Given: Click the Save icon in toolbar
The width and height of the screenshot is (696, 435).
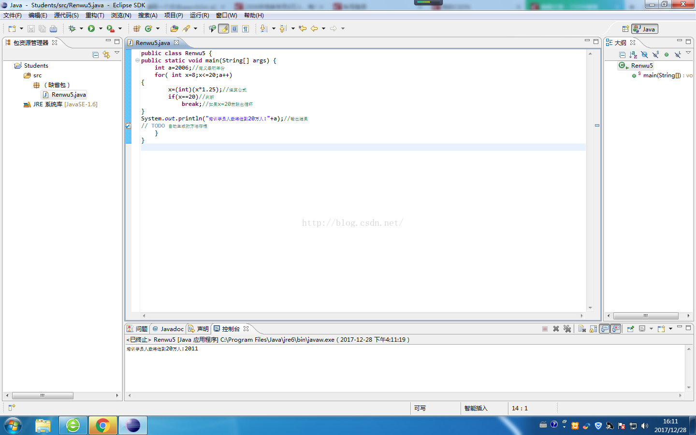Looking at the screenshot, I should click(31, 29).
